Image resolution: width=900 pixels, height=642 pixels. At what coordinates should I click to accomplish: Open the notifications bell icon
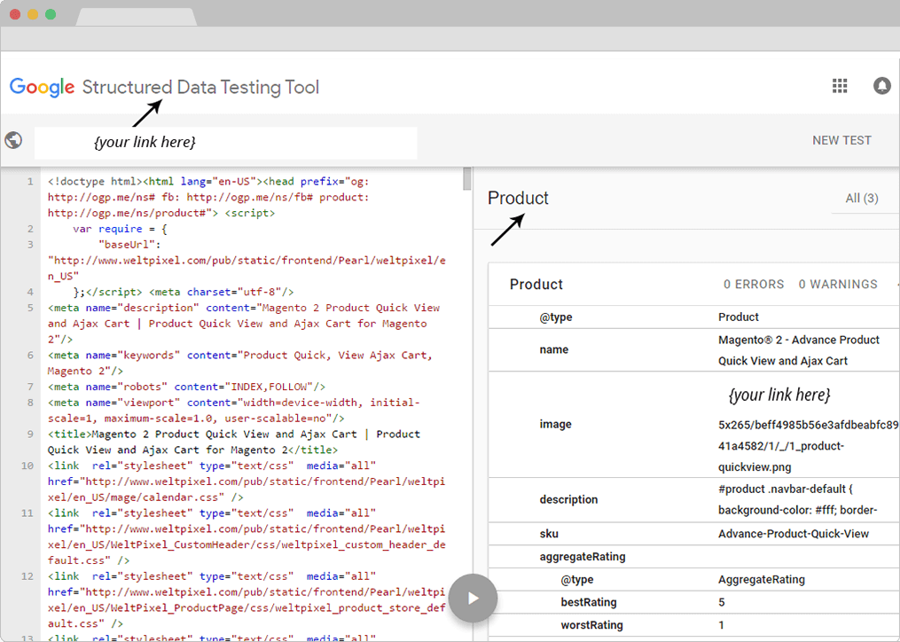coord(881,86)
